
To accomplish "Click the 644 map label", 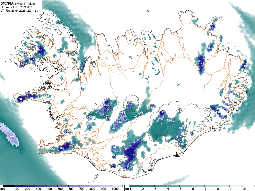I will tap(66, 119).
